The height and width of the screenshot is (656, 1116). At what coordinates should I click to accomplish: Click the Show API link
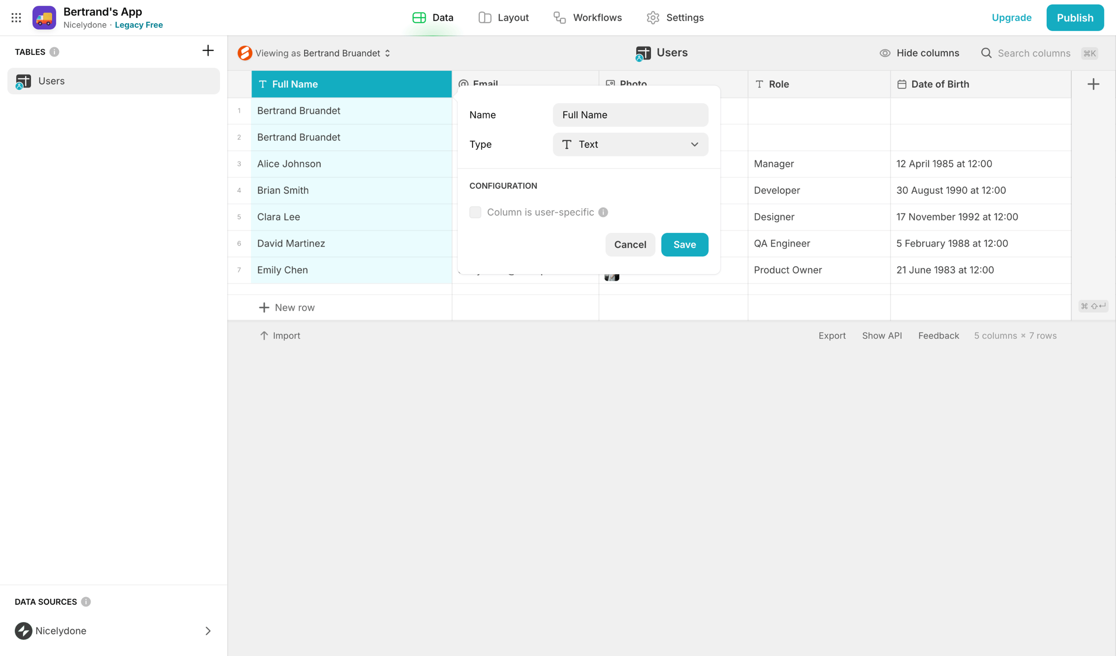[882, 335]
